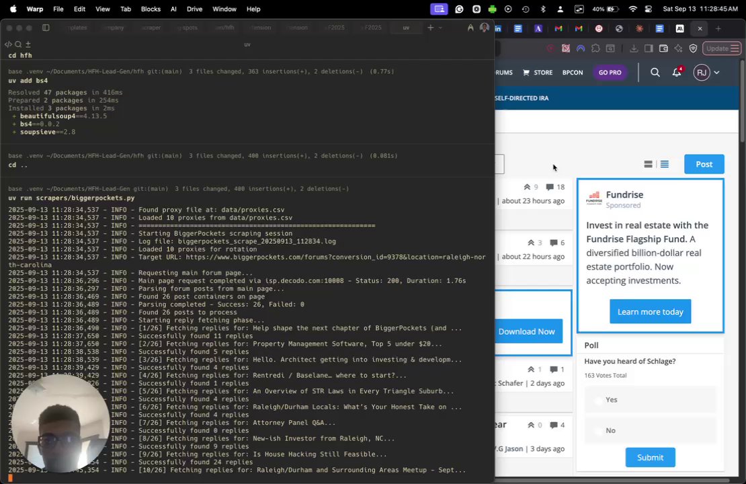The width and height of the screenshot is (746, 484).
Task: Open the Wi-Fi status menu
Action: tap(632, 9)
